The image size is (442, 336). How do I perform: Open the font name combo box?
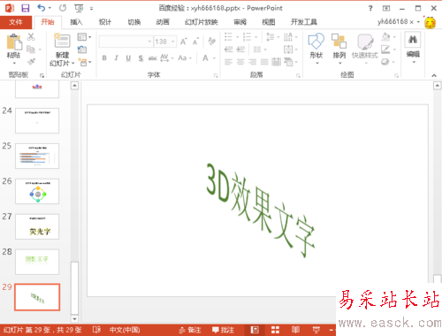pos(126,42)
